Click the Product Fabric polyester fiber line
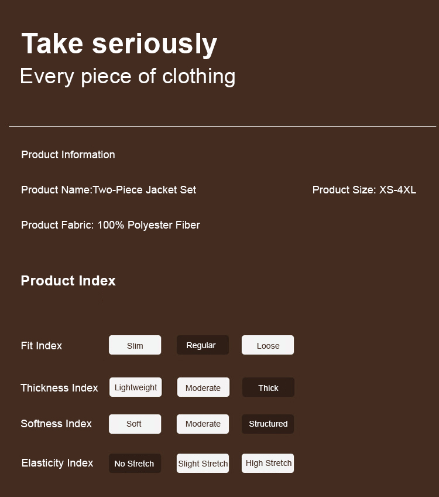This screenshot has width=439, height=497. 111,225
